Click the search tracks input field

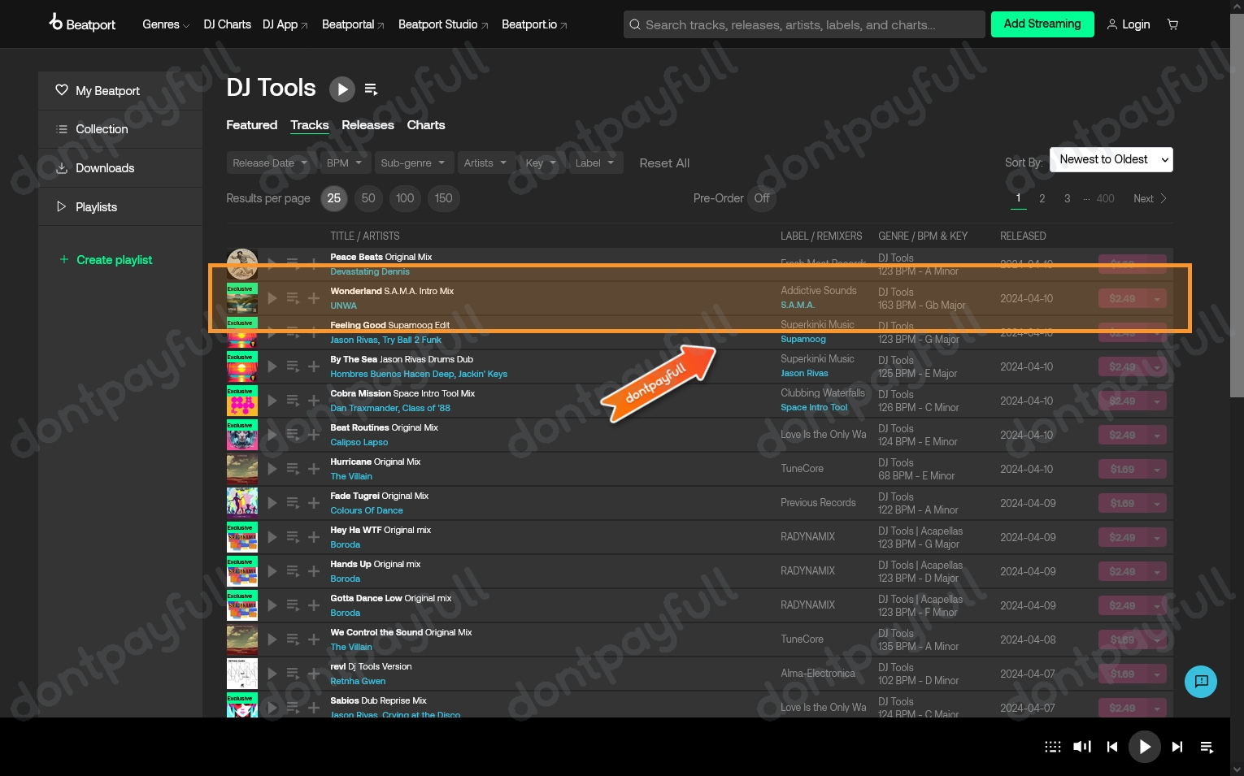pos(803,24)
